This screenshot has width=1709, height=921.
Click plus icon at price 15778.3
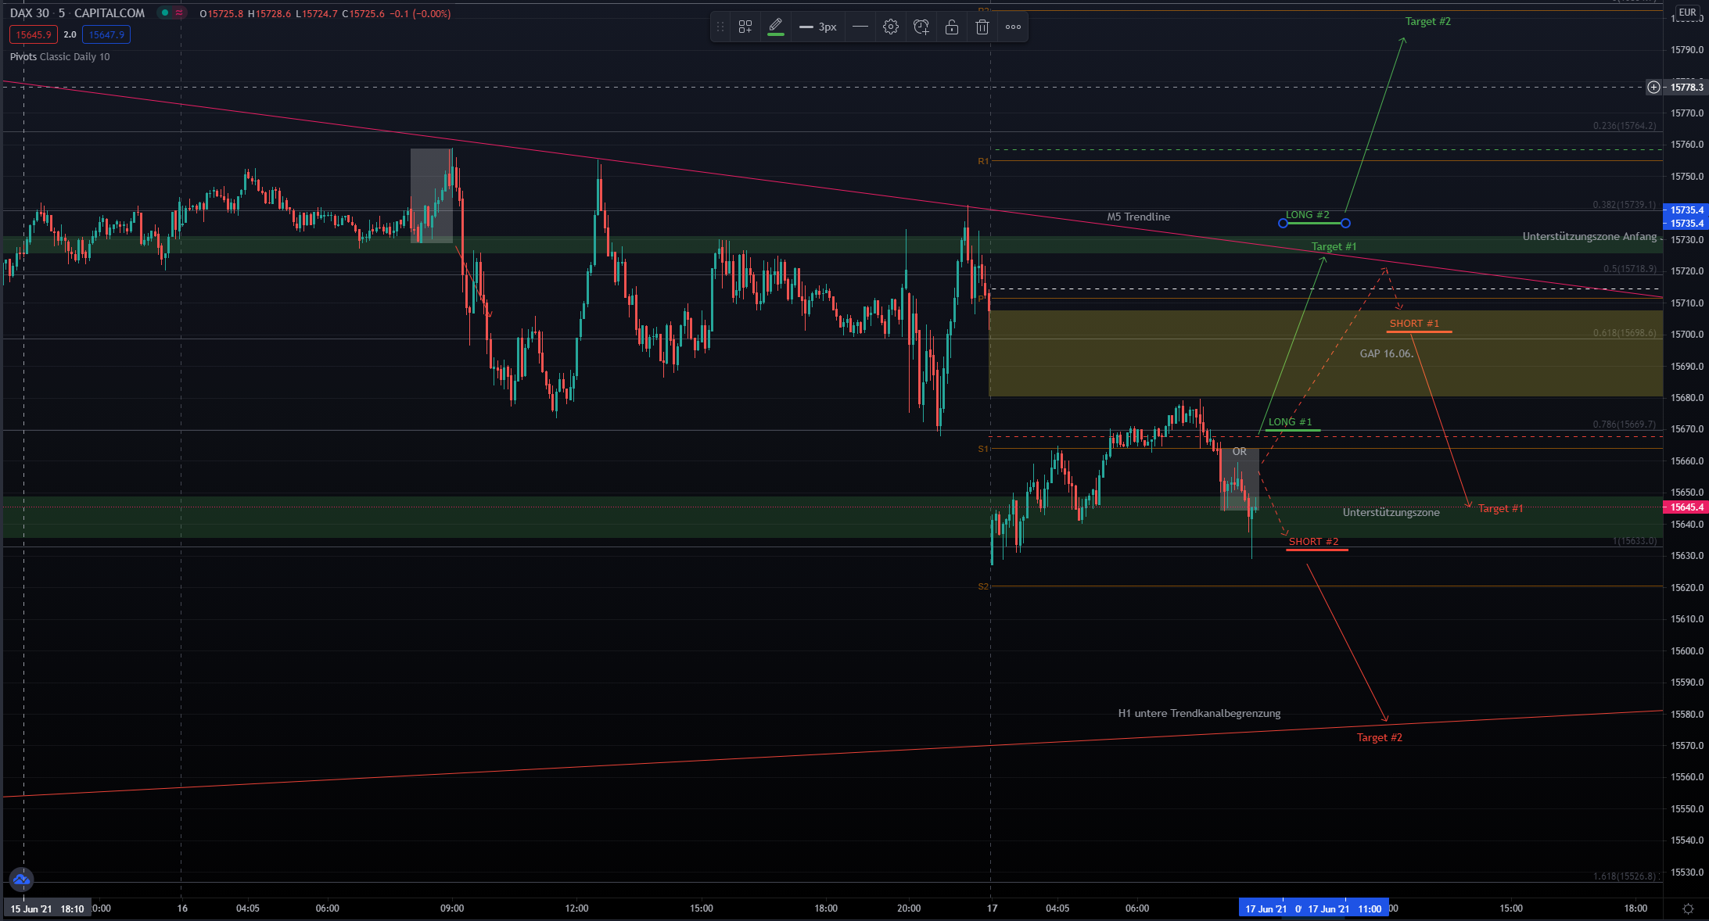[x=1653, y=87]
